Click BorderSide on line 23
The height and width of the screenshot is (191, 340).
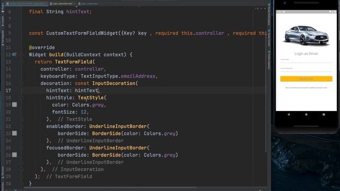coord(106,133)
